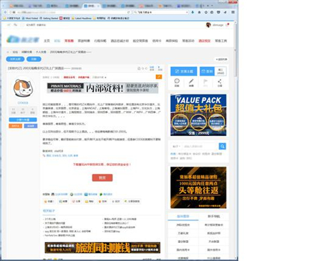Open the 主页 navigation menu item
Screen dimensions: 335x261
pyautogui.click(x=47, y=41)
